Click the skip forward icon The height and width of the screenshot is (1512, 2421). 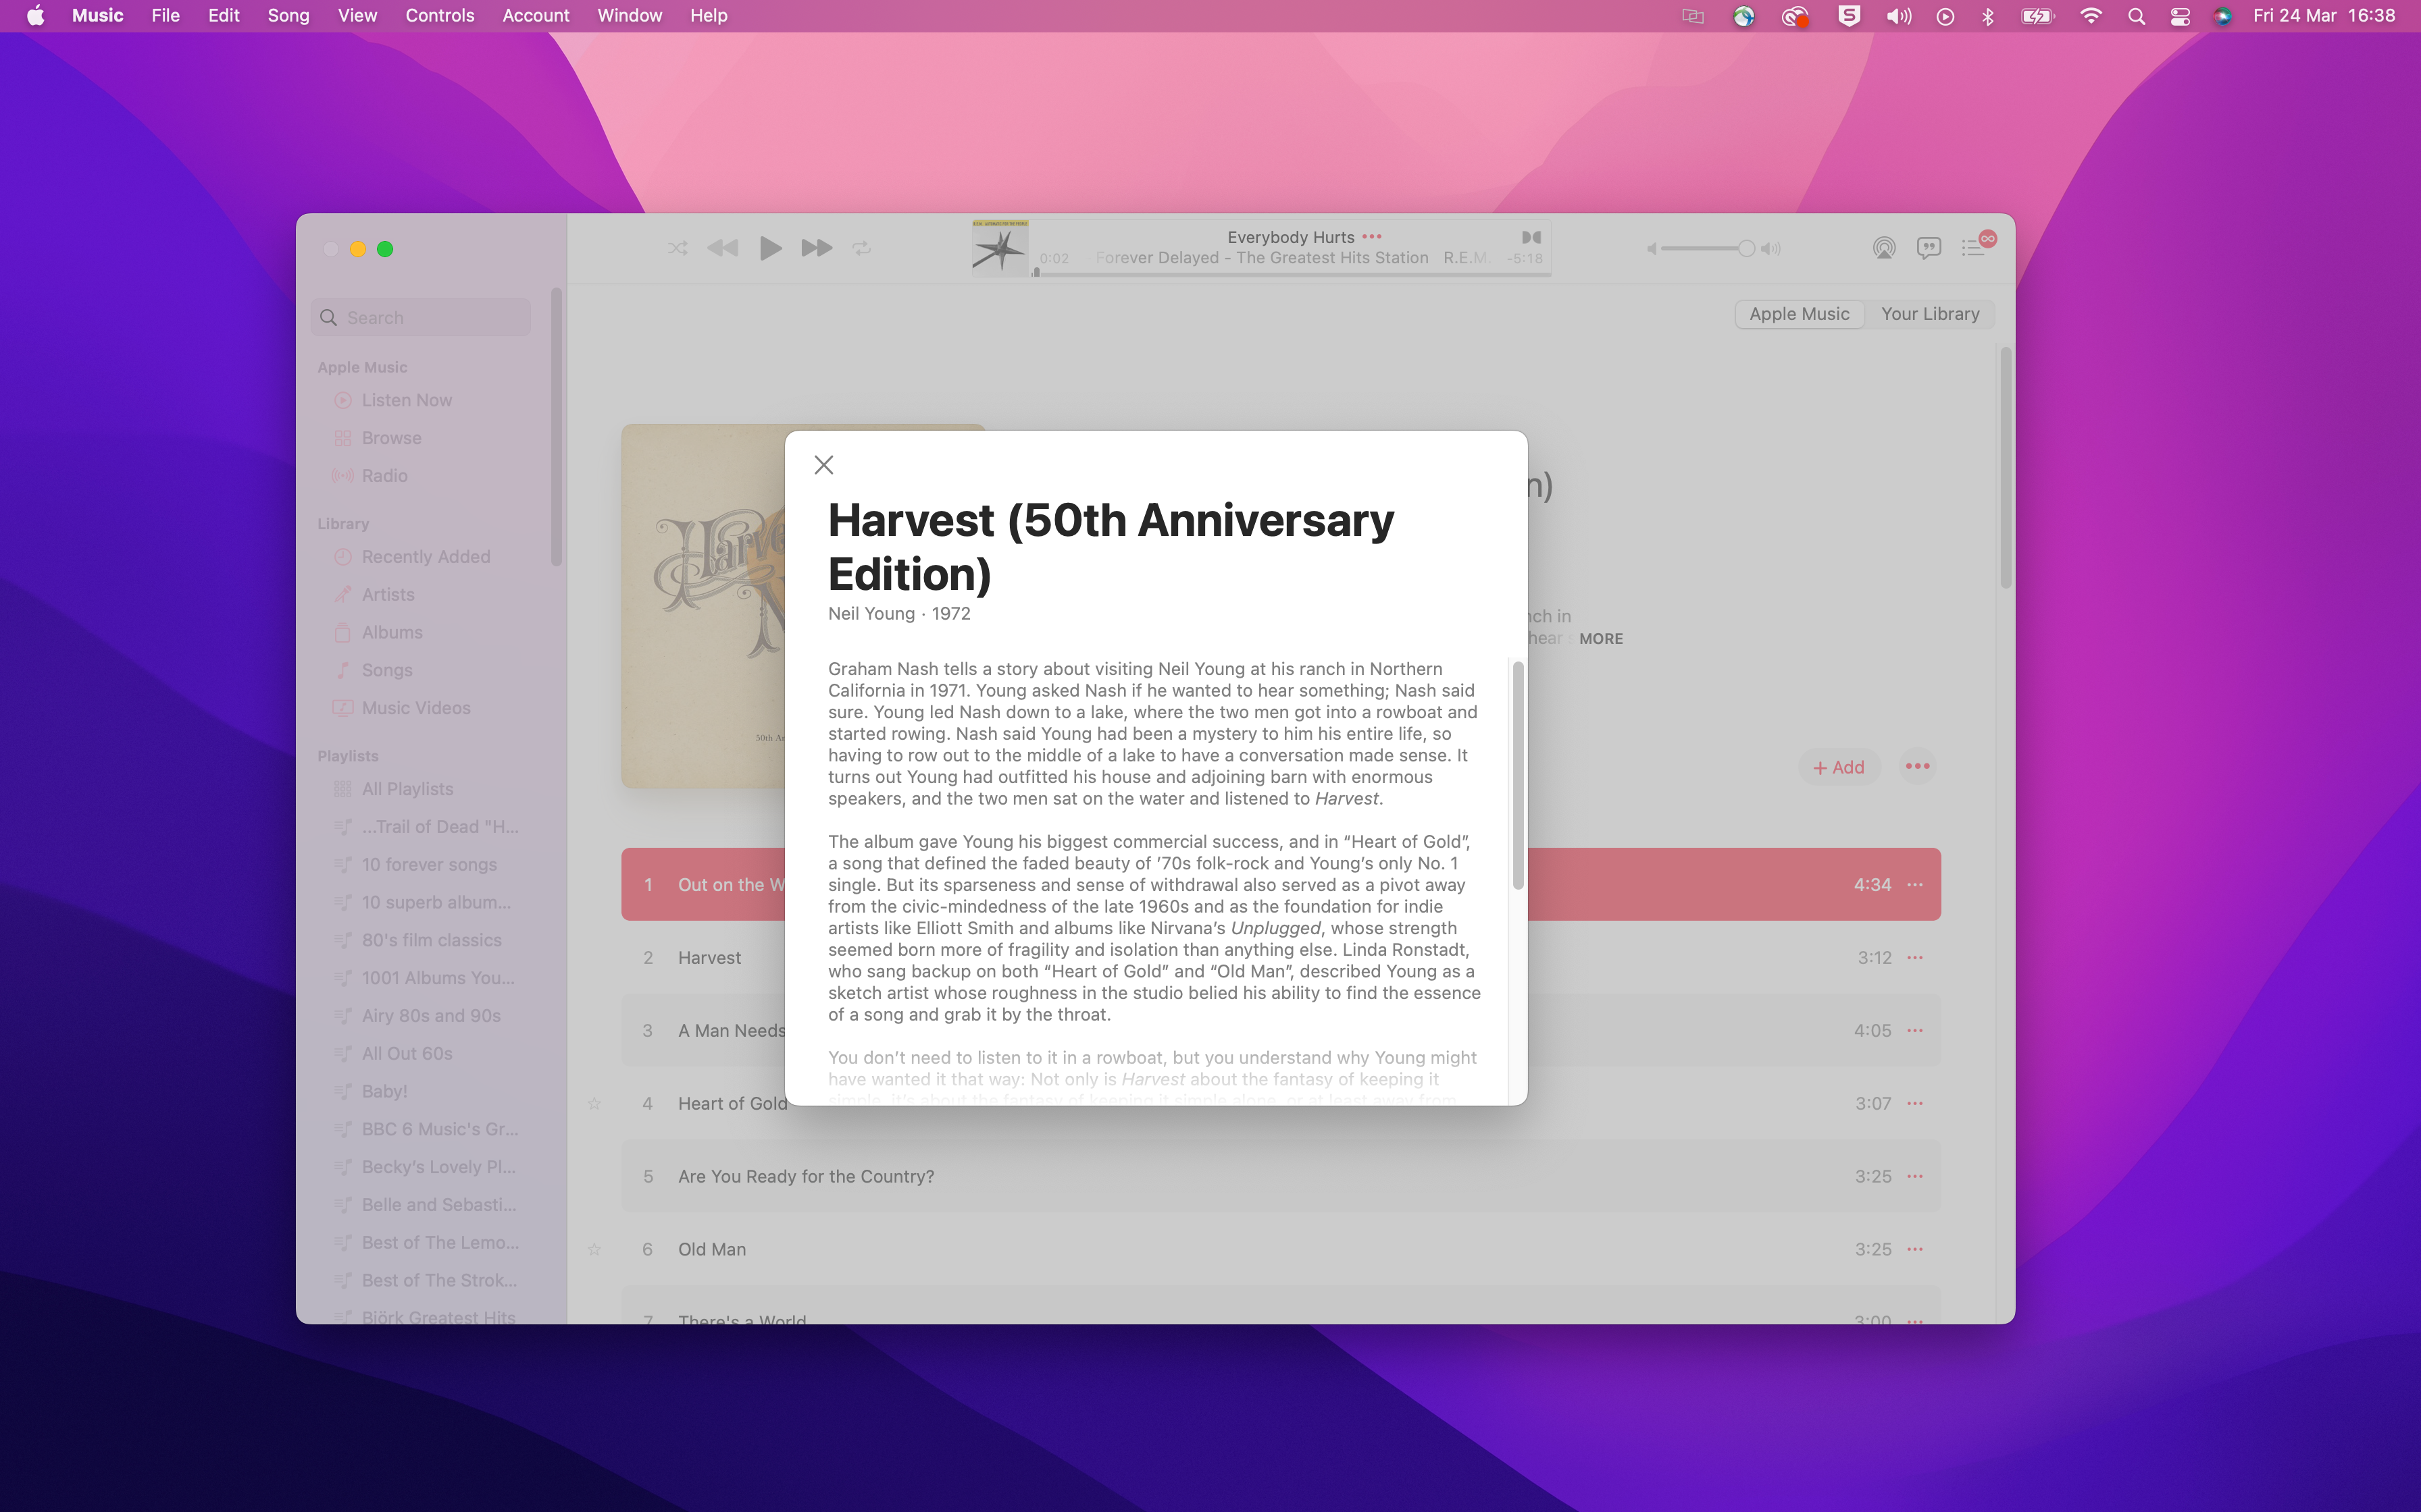coord(814,247)
